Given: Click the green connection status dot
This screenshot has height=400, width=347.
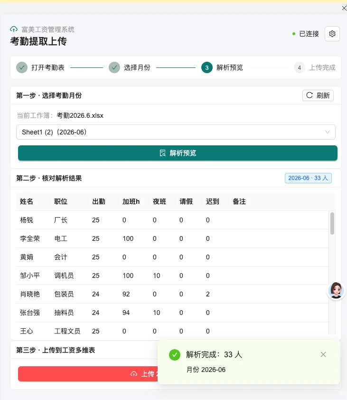Looking at the screenshot, I should (294, 34).
